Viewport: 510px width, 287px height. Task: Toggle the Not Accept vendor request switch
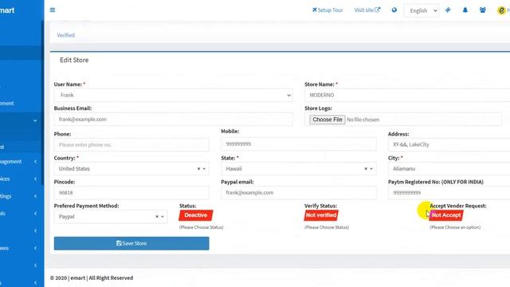(446, 215)
